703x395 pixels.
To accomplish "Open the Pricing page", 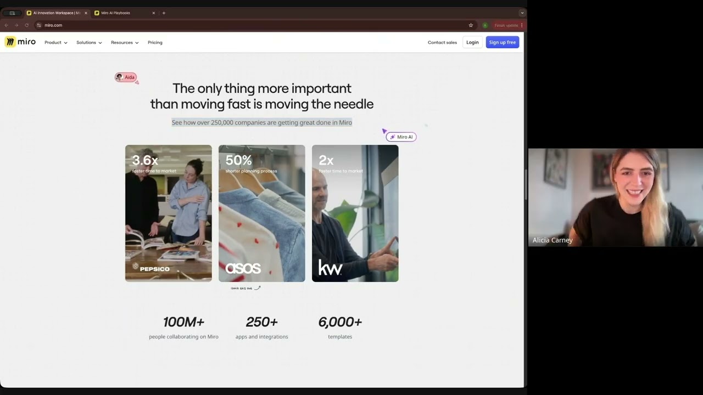I will coord(155,42).
